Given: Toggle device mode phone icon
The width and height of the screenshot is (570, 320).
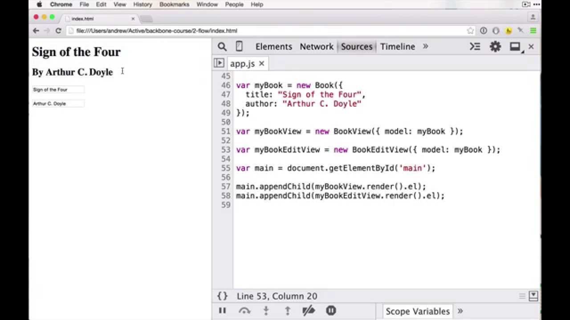Looking at the screenshot, I should [x=239, y=47].
